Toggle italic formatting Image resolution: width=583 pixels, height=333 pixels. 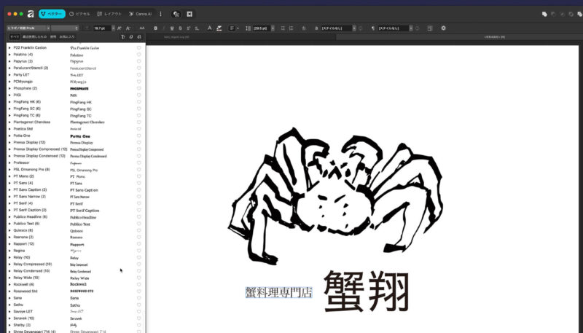163,28
